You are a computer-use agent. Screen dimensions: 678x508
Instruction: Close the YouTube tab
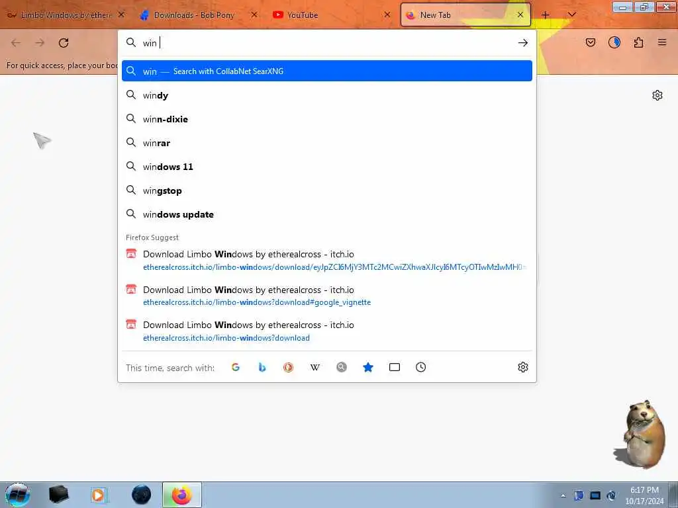click(387, 15)
